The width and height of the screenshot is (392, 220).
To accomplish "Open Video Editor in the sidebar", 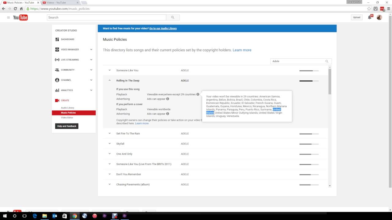I will pyautogui.click(x=67, y=118).
